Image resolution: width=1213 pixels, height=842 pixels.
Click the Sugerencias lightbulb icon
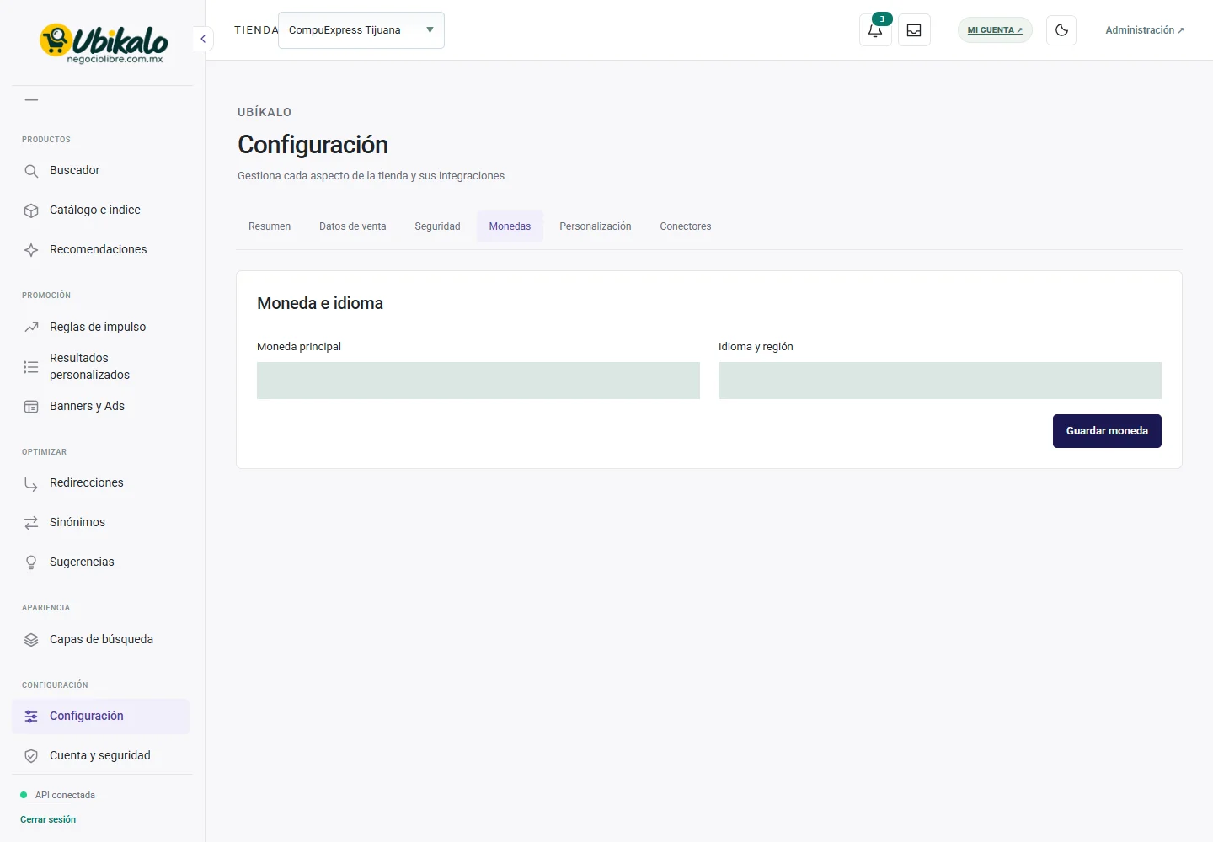(x=31, y=562)
